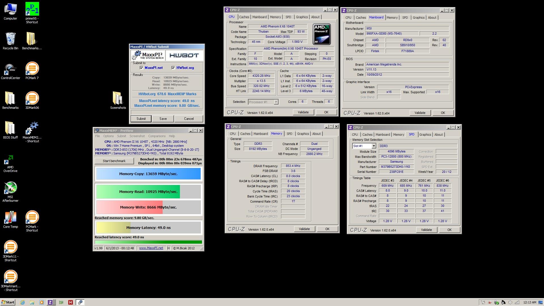
Task: Open the Sceenshots folder on desktop
Action: click(118, 100)
